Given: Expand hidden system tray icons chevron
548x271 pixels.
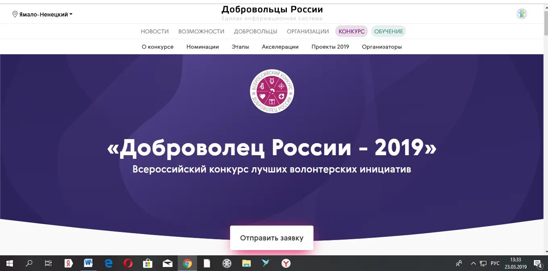Looking at the screenshot, I should click(473, 263).
